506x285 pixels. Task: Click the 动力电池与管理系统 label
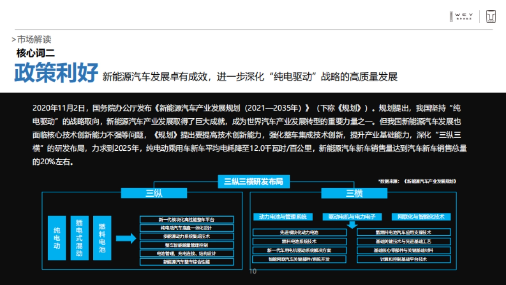(284, 217)
